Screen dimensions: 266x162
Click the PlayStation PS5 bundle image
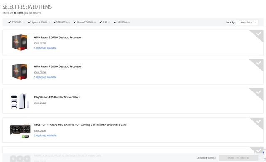point(20,101)
